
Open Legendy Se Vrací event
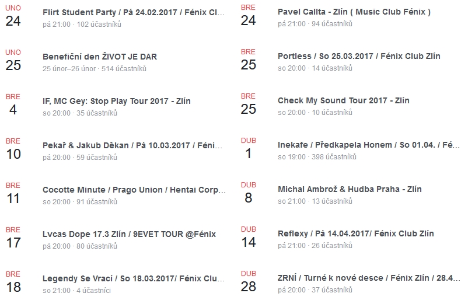coord(134,278)
